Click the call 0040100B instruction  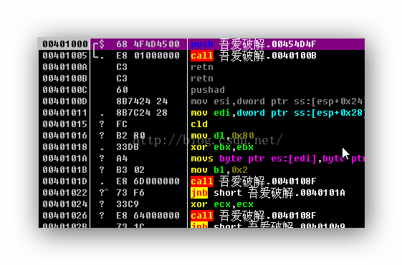[254, 56]
